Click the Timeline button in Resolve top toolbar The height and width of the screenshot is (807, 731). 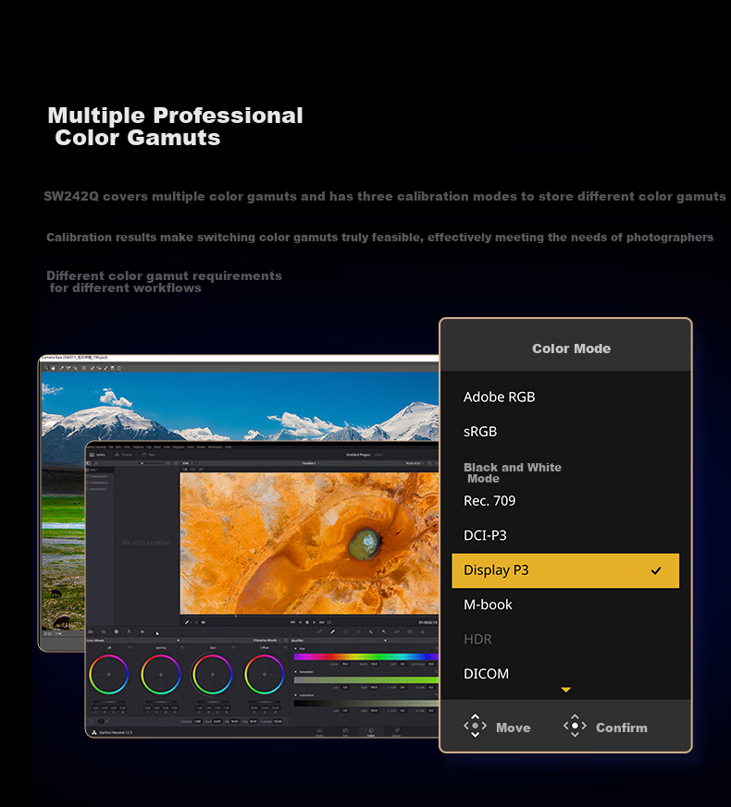(124, 455)
